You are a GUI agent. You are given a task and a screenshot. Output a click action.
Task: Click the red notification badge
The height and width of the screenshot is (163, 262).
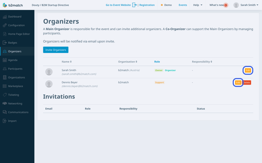(x=226, y=5)
